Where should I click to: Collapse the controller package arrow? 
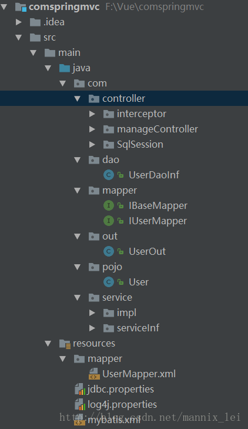click(78, 98)
